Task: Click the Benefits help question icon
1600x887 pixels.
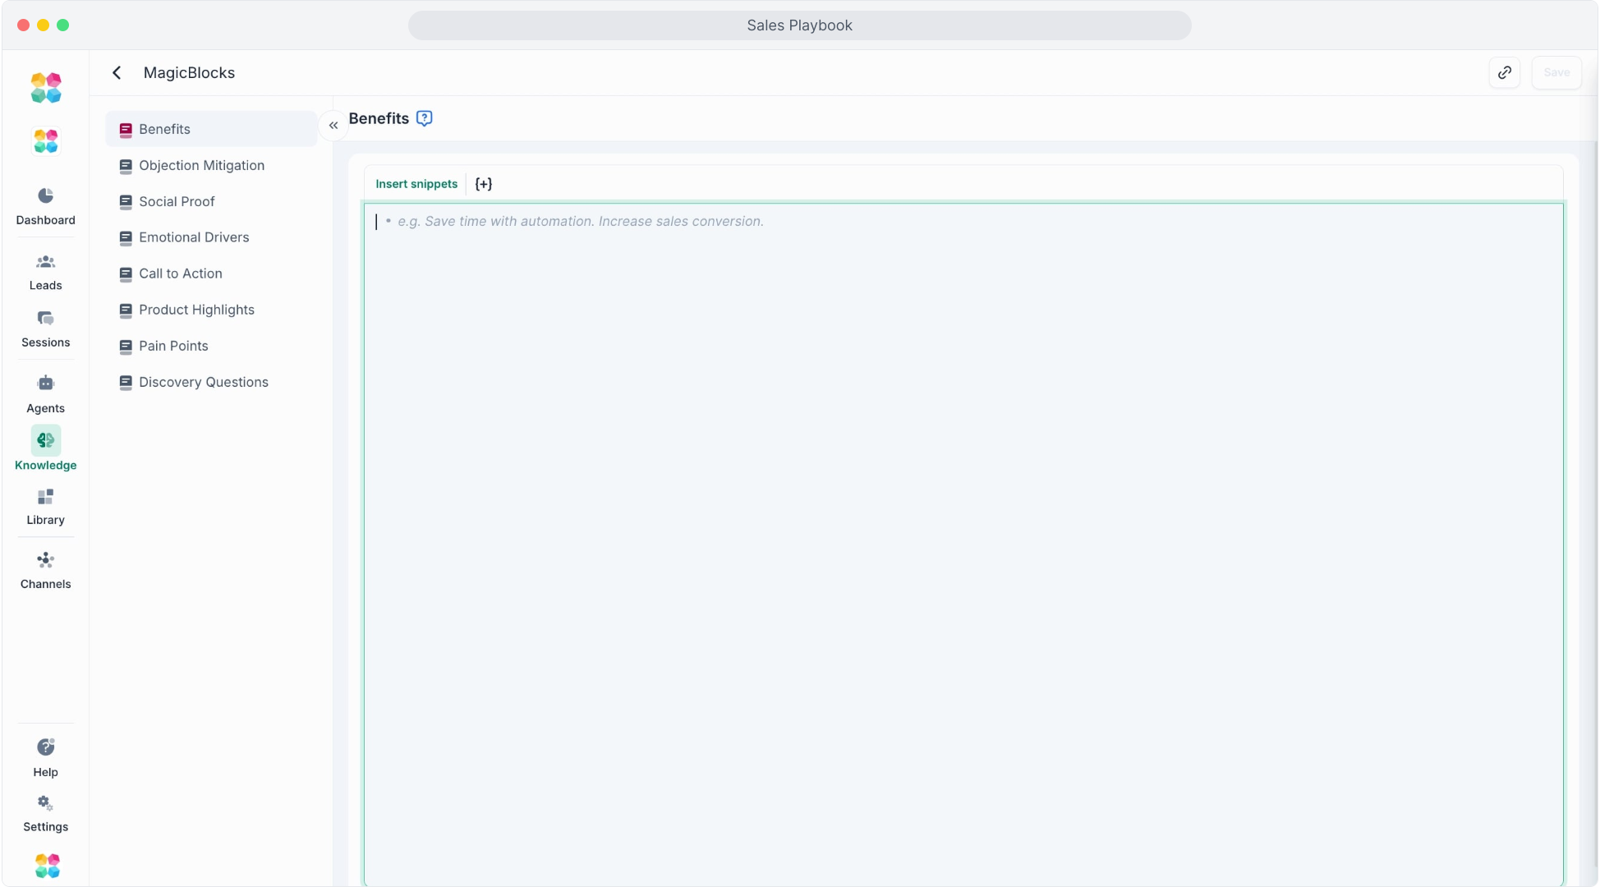Action: (x=424, y=118)
